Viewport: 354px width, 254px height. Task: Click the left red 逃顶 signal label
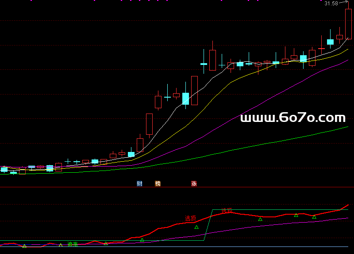[x=190, y=218]
